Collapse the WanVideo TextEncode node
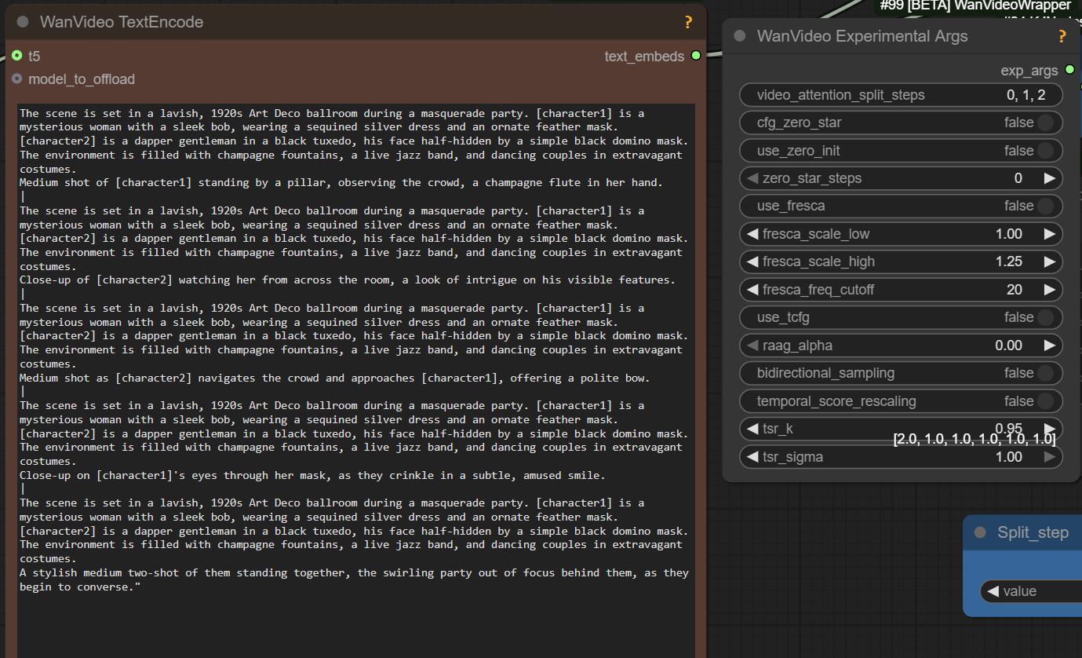 (22, 22)
